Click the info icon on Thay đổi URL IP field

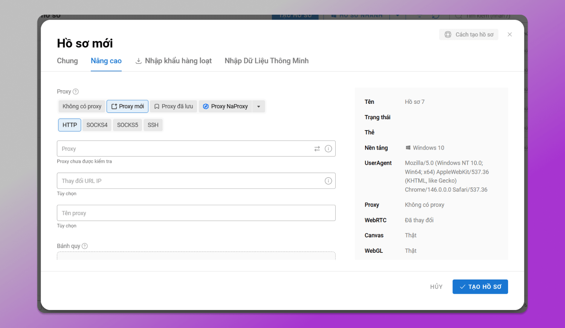[x=328, y=181]
